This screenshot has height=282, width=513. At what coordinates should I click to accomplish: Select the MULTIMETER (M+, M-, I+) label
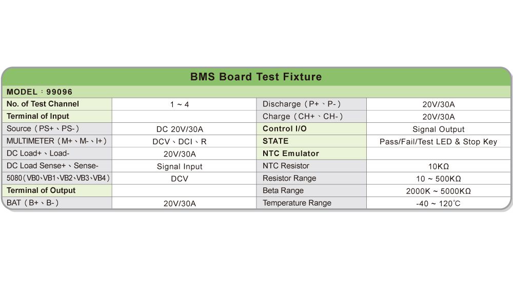[56, 141]
